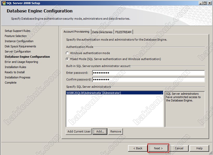This screenshot has width=213, height=155.
Task: Click the Enter password field
Action: pyautogui.click(x=149, y=73)
